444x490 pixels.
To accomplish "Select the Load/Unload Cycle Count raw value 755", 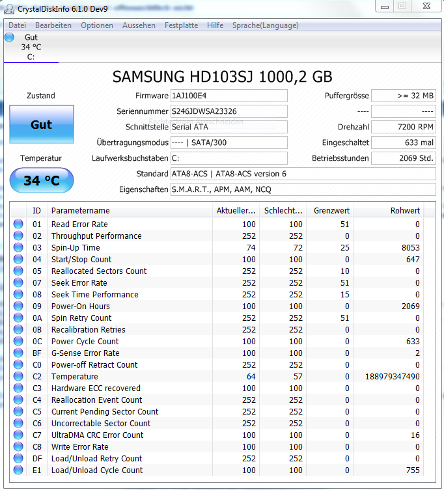I will pyautogui.click(x=413, y=470).
